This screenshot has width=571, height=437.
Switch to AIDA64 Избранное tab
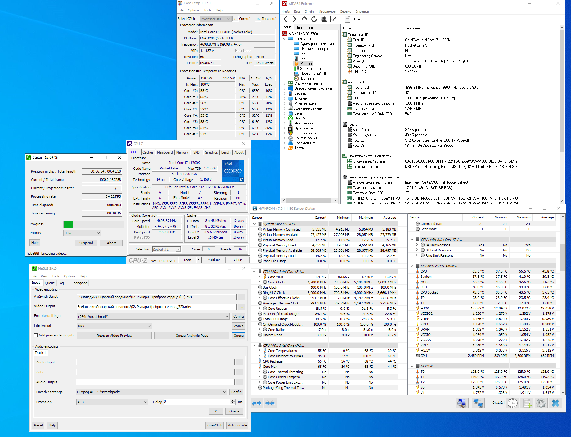point(304,28)
